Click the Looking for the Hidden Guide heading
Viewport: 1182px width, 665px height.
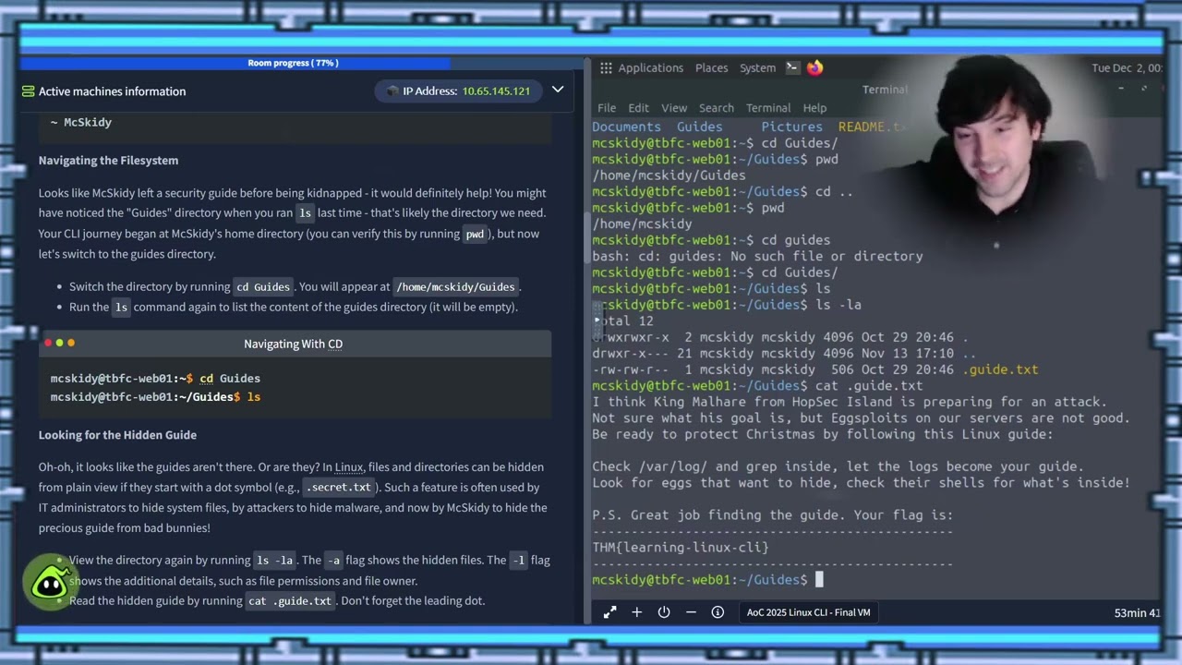point(117,435)
